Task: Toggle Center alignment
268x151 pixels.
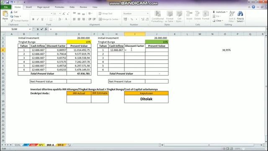Action: point(79,19)
